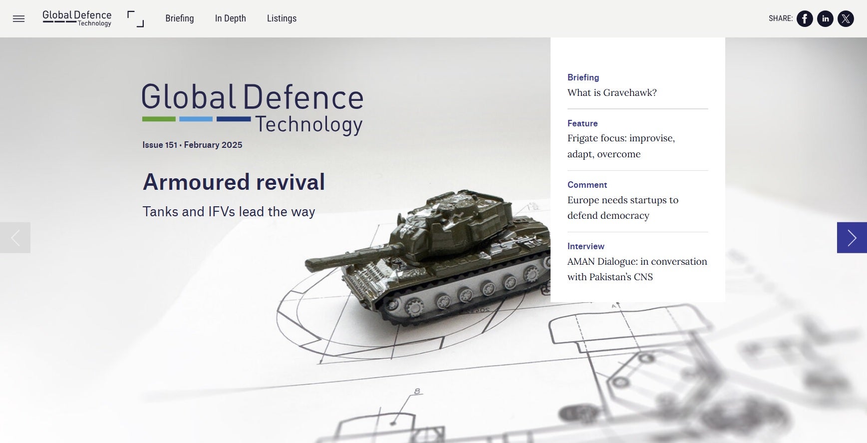Screen dimensions: 867x443
Task: Click the Issue 151 February 2025 label
Action: click(192, 145)
